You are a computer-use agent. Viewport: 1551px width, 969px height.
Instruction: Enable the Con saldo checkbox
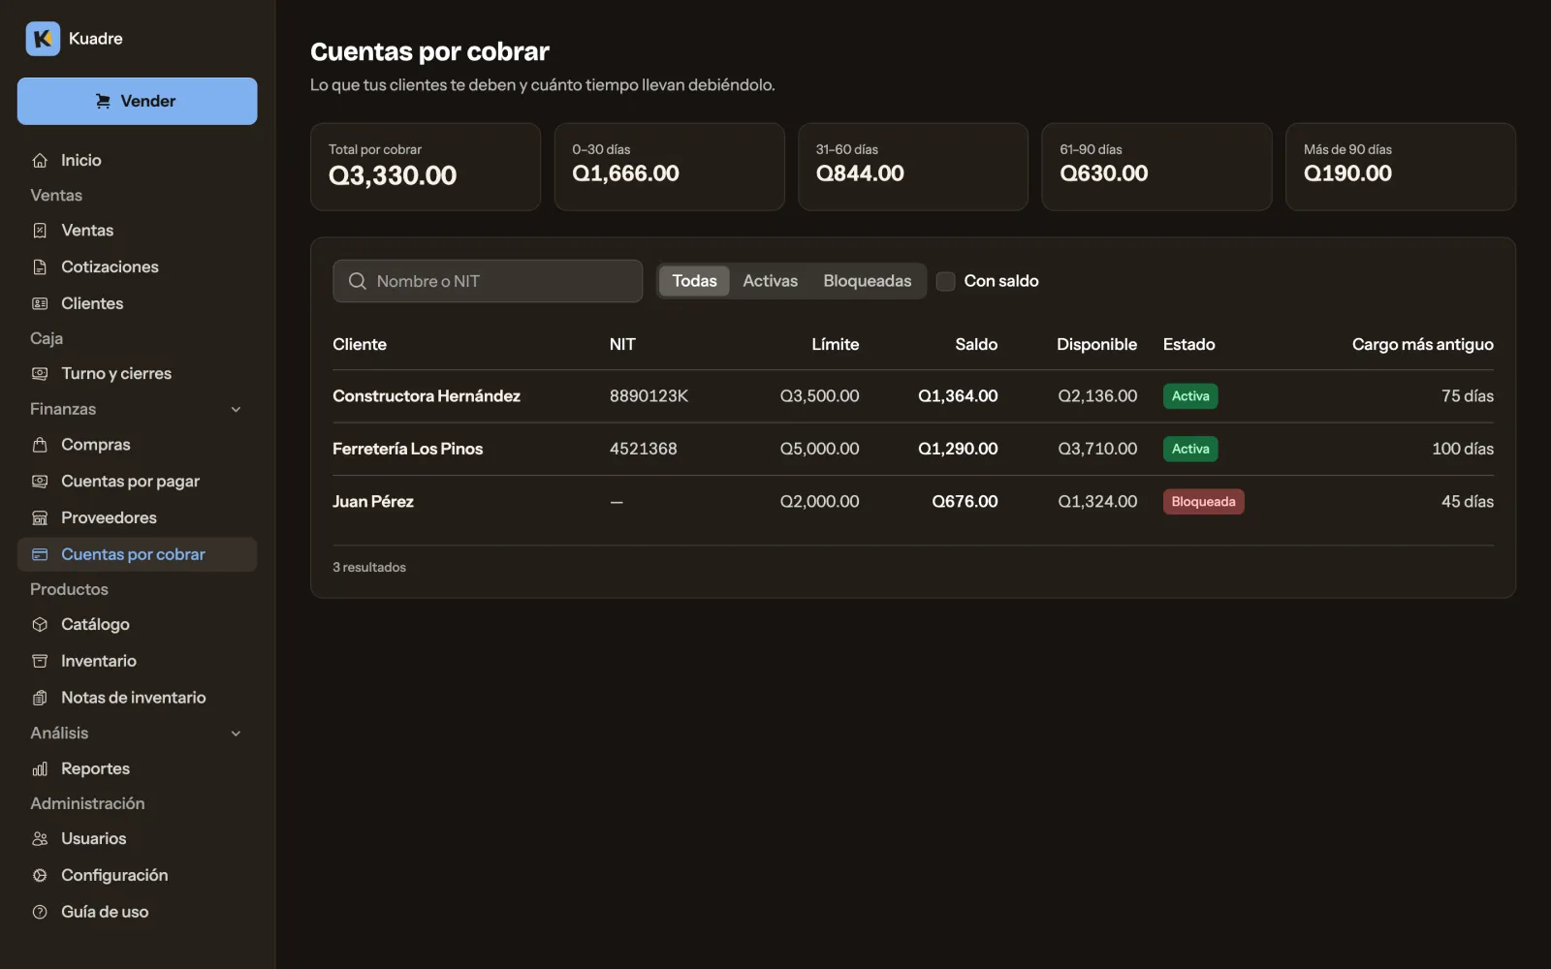pos(946,281)
